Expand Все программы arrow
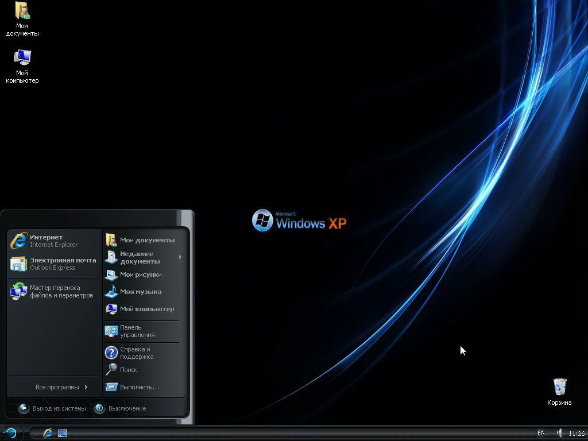The height and width of the screenshot is (441, 588). [x=86, y=387]
